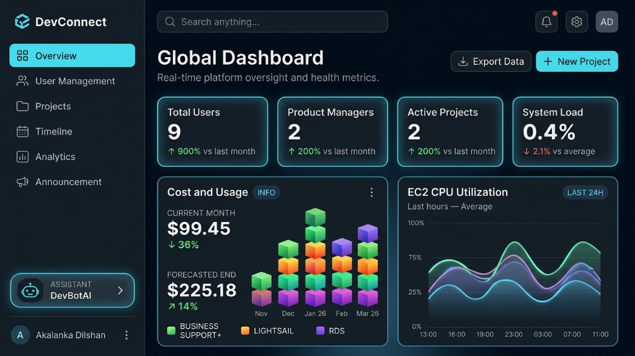Click the search magnifier icon
This screenshot has height=356, width=635.
tap(170, 22)
